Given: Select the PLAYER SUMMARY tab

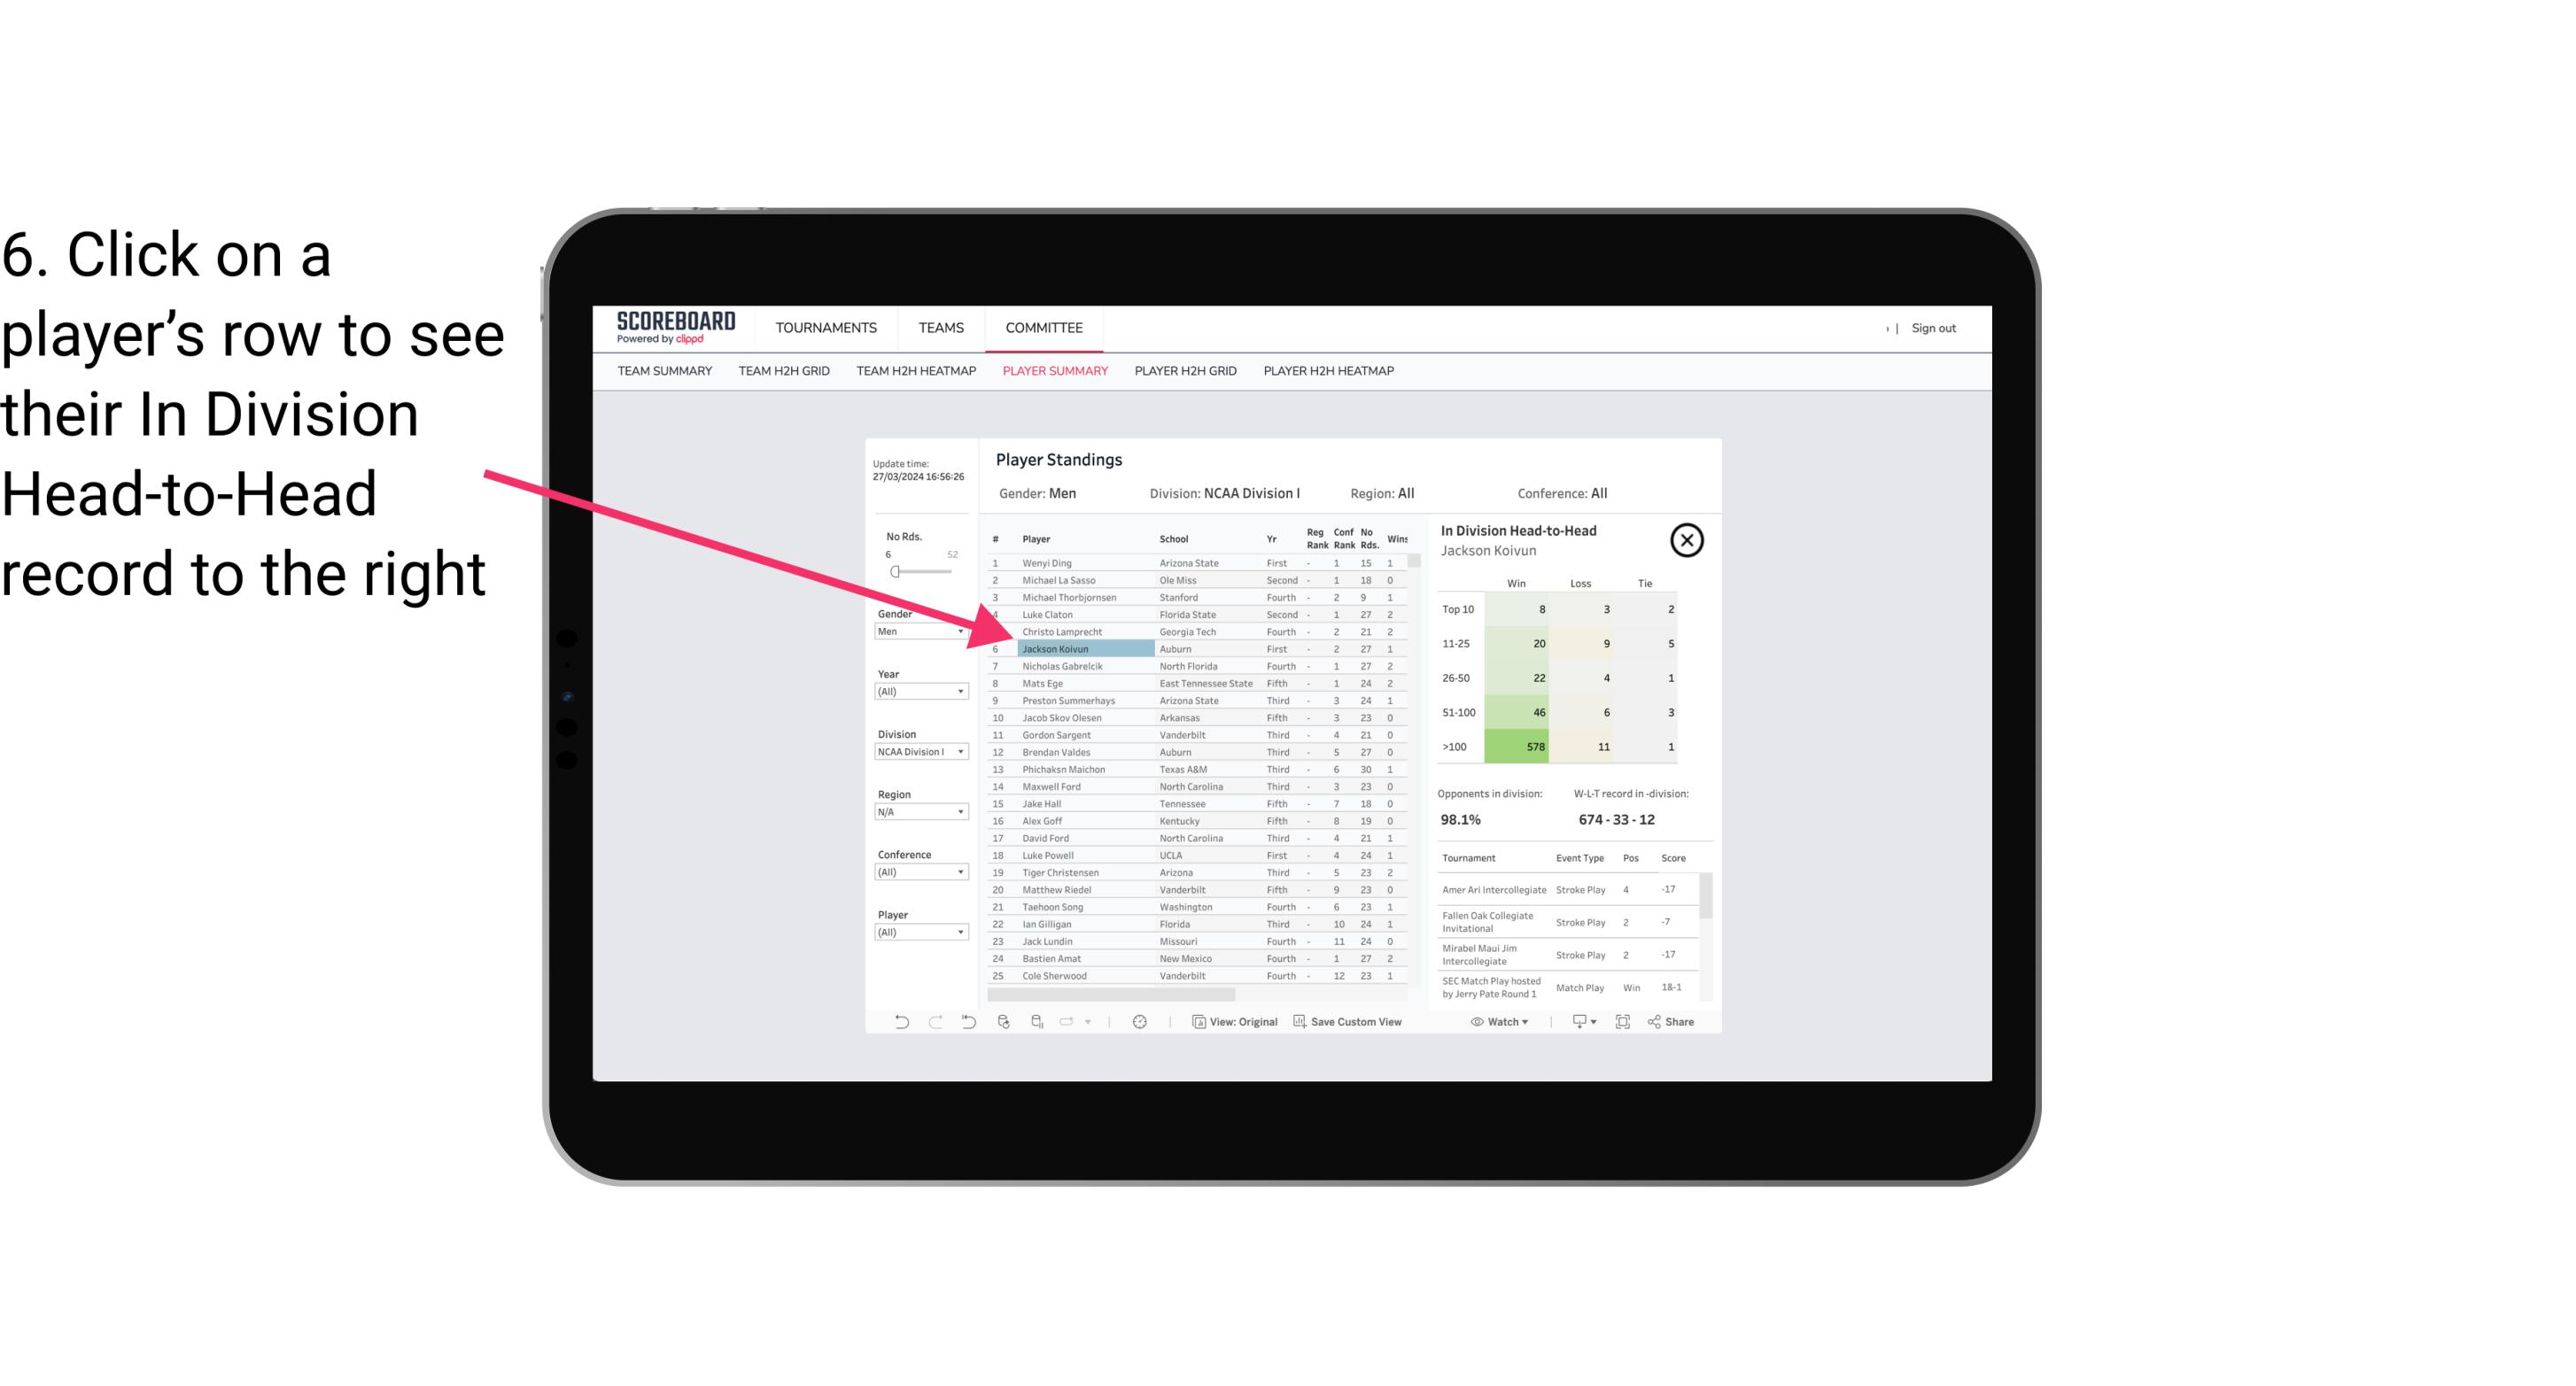Looking at the screenshot, I should click(1053, 372).
